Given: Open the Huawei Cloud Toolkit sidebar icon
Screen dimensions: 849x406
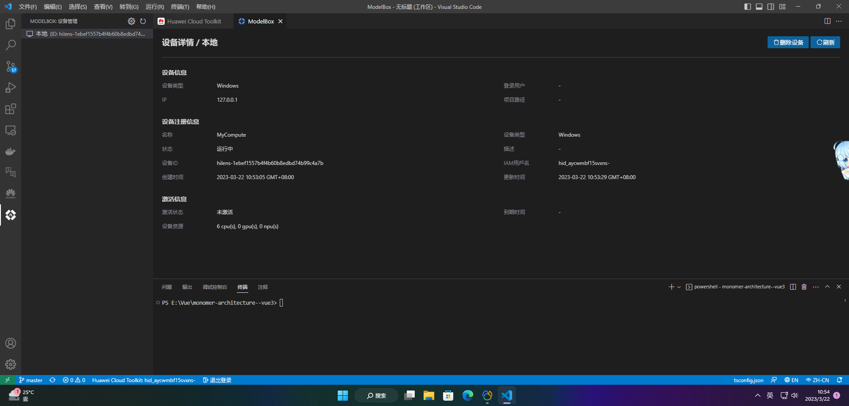Looking at the screenshot, I should [x=11, y=194].
